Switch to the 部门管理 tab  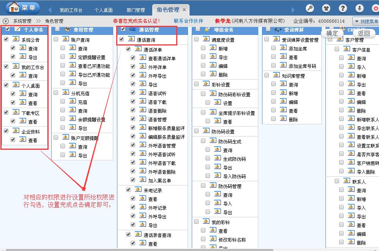(136, 10)
